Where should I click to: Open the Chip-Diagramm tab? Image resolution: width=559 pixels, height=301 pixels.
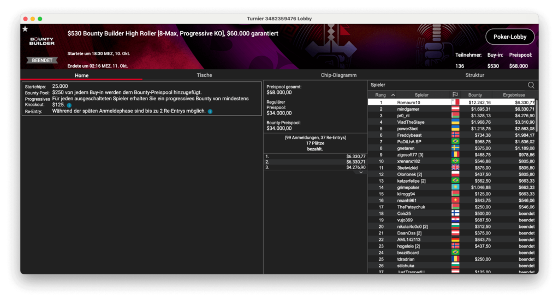click(338, 75)
